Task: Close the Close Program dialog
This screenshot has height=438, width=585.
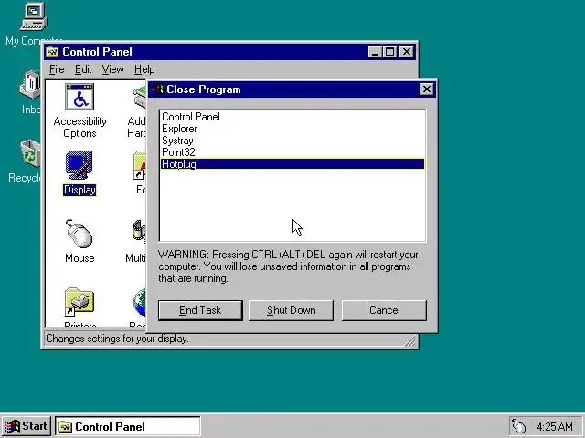Action: [426, 89]
